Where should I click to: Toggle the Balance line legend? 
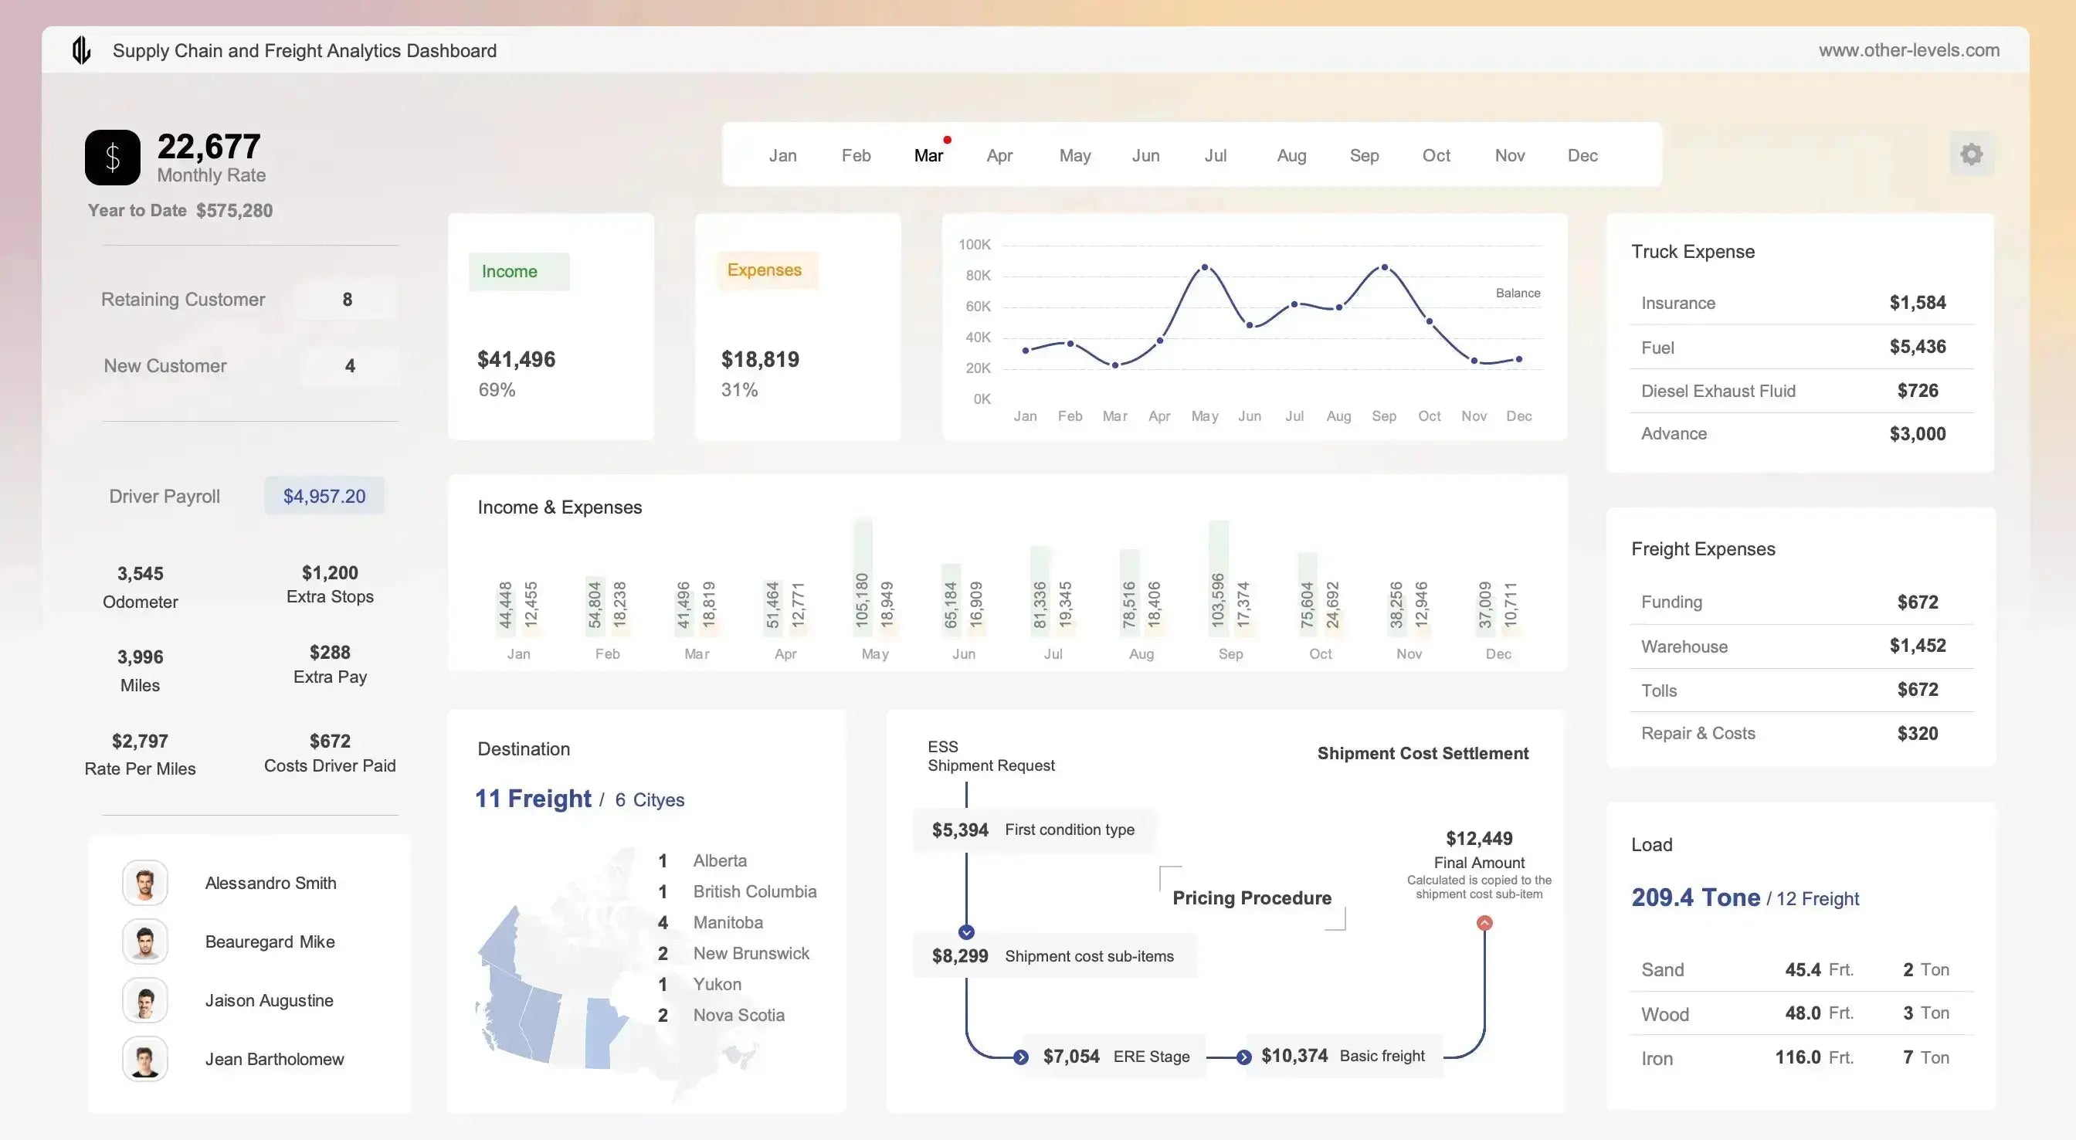pos(1518,293)
